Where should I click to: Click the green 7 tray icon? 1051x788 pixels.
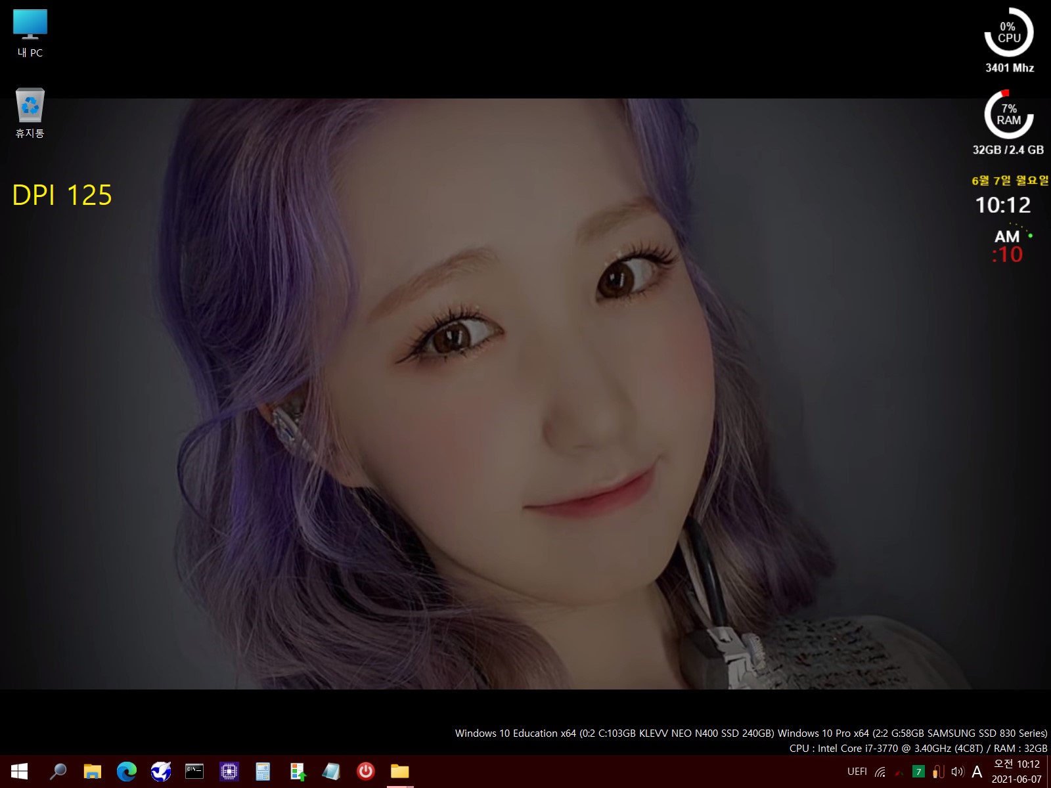tap(919, 772)
